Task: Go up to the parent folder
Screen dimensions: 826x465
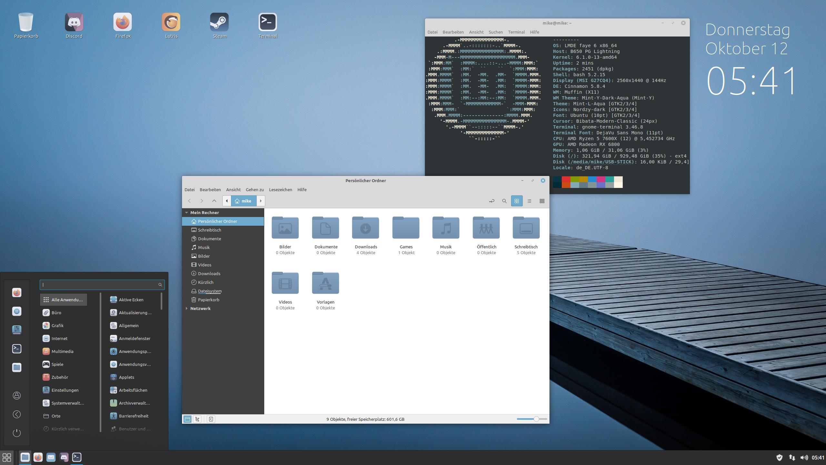Action: pos(214,201)
